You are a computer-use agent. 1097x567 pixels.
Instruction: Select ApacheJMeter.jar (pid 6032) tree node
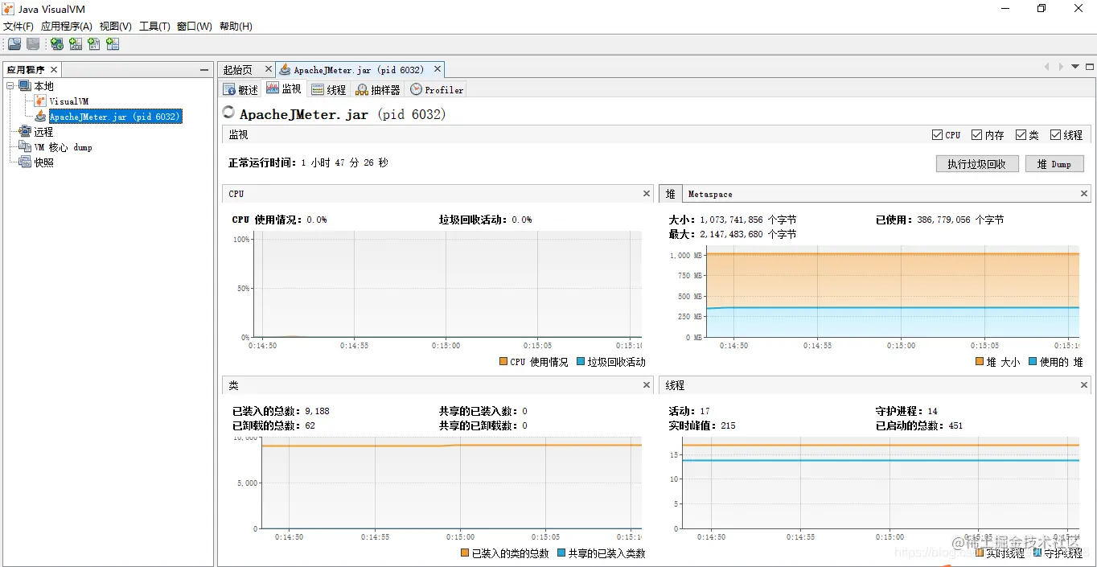click(x=115, y=117)
